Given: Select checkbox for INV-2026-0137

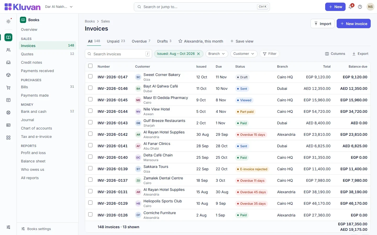Looking at the screenshot, I should (90, 180).
